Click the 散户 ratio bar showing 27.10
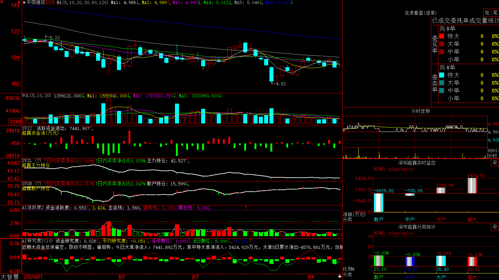 coord(379,261)
